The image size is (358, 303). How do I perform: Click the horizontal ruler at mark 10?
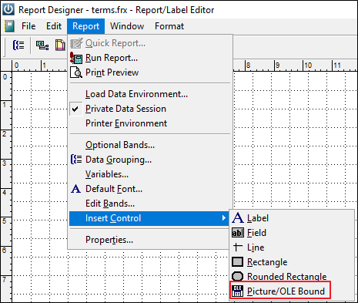[x=308, y=66]
